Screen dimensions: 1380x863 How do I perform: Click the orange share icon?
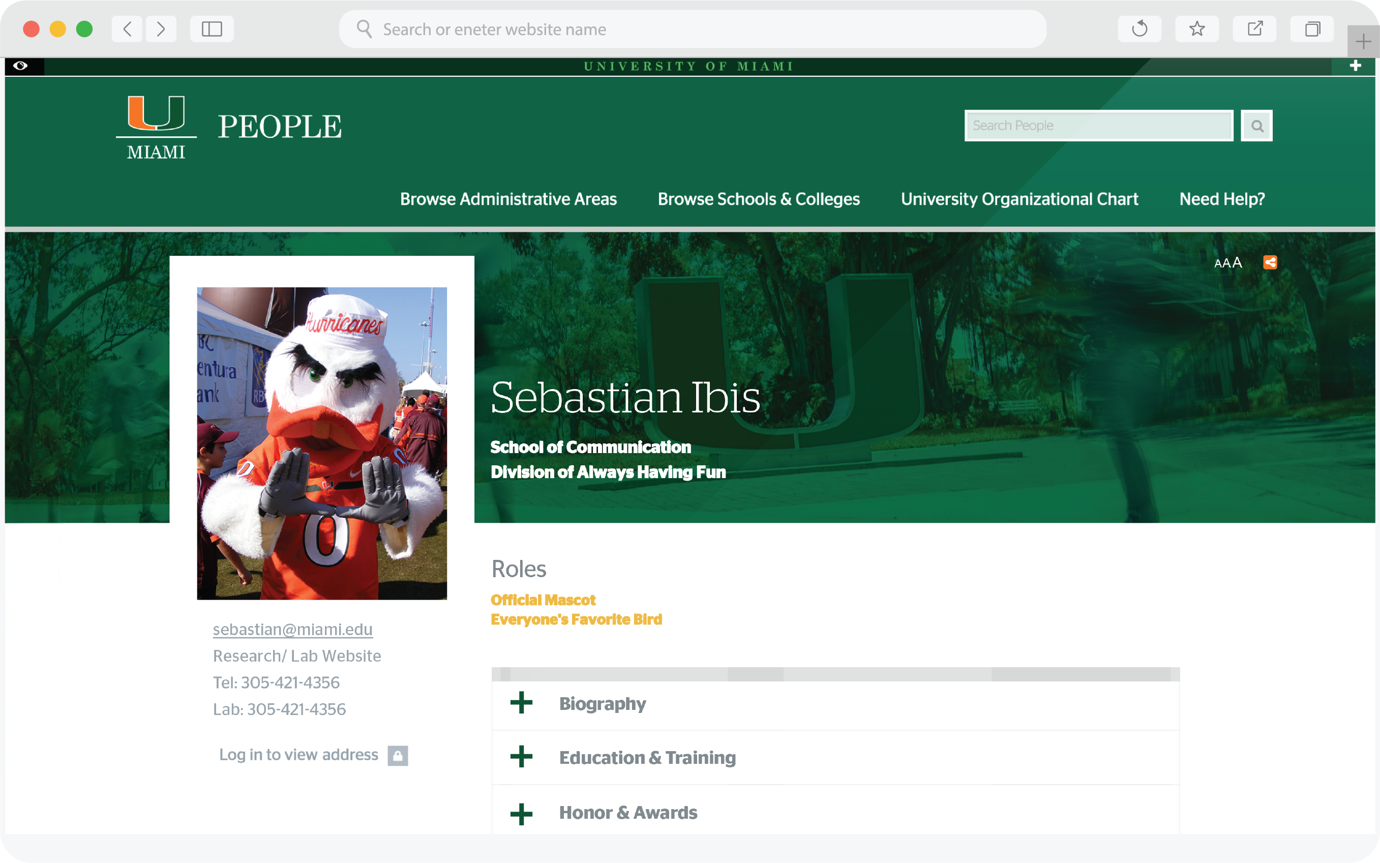[x=1270, y=262]
